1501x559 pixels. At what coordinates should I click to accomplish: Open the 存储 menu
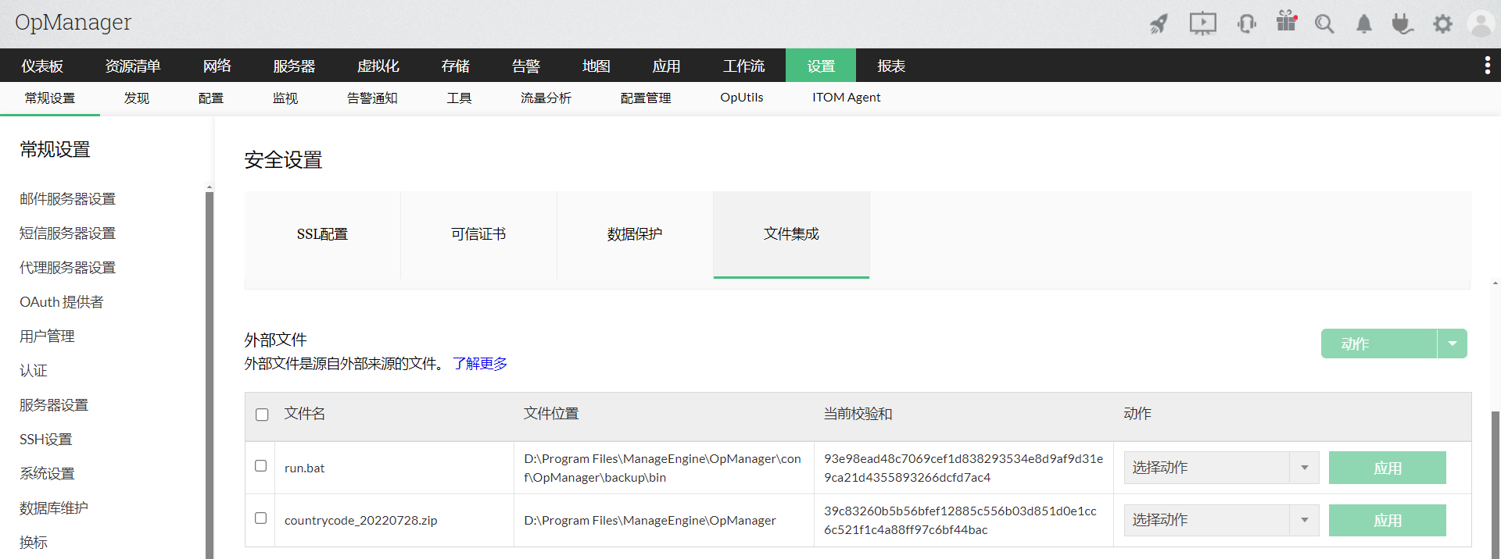pyautogui.click(x=456, y=66)
